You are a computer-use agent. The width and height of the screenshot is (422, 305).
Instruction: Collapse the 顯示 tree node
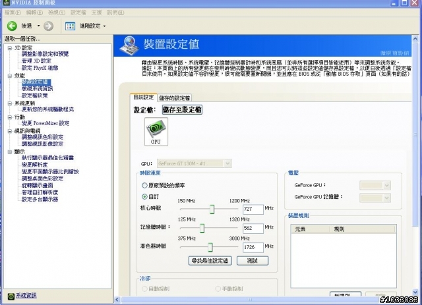(x=10, y=152)
